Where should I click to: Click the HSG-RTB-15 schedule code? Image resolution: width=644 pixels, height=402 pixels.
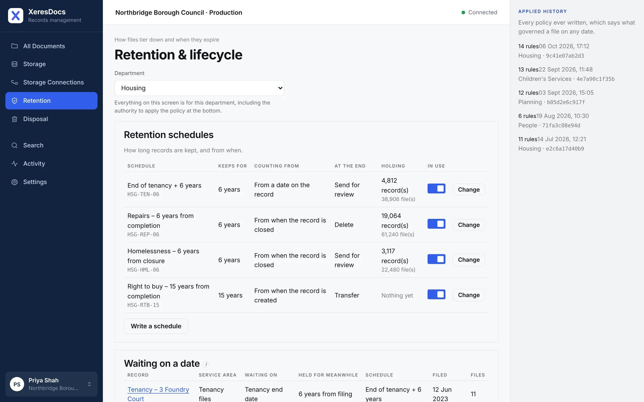pos(143,305)
